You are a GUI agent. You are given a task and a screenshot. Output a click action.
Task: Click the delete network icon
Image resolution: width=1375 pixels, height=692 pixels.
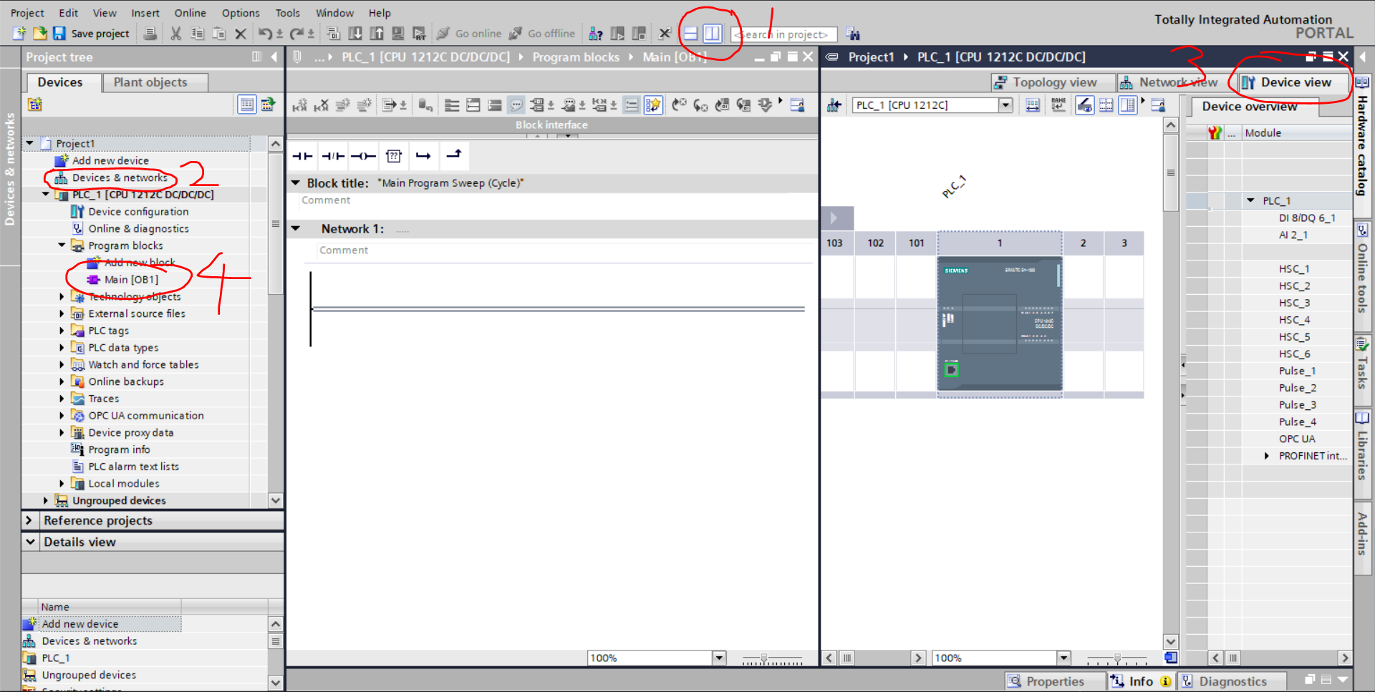tap(321, 105)
